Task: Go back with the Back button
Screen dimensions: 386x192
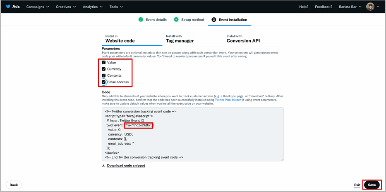Action: point(14,185)
